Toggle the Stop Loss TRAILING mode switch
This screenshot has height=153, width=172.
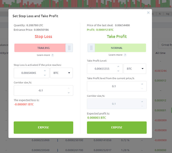[x=44, y=48]
